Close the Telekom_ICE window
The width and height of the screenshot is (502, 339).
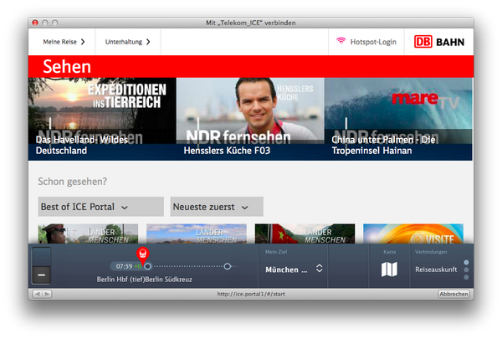(35, 23)
